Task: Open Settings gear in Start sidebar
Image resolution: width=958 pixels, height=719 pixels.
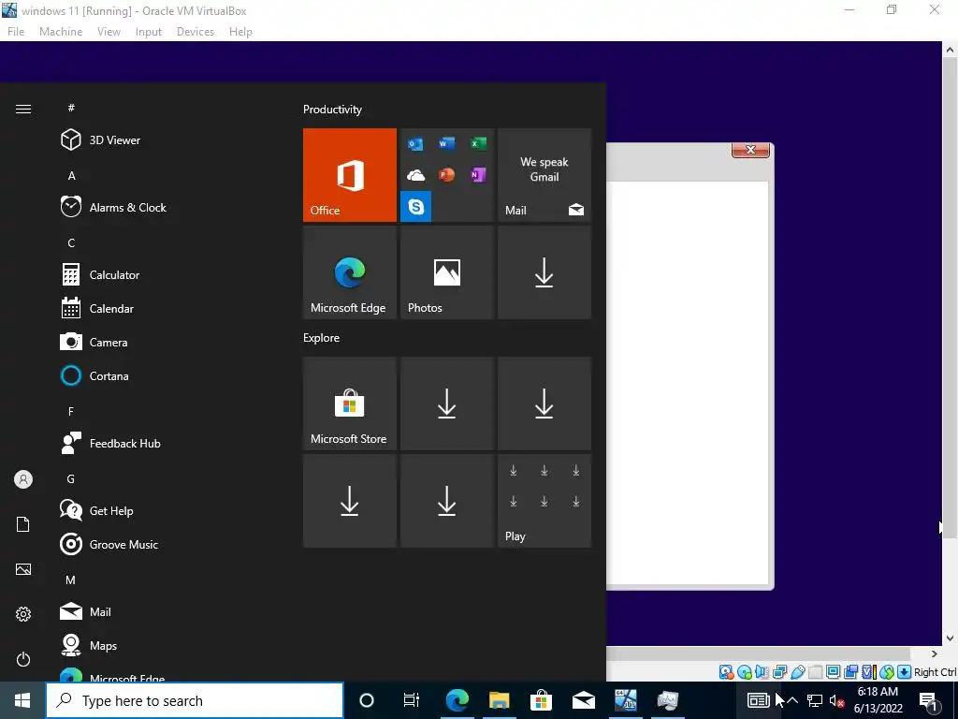Action: [x=23, y=614]
